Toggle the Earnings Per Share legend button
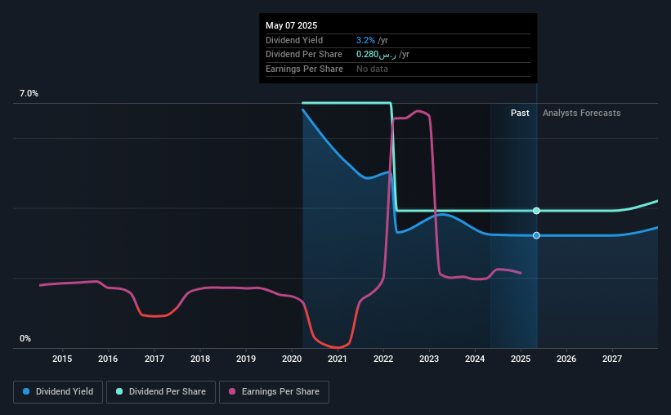 274,392
